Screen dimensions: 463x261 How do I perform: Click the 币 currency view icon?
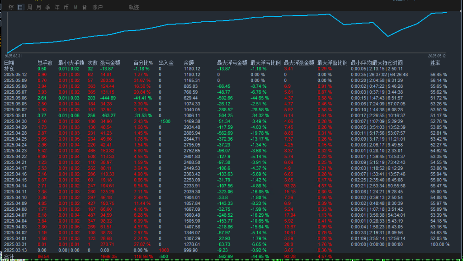66,6
